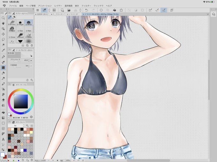Increase brush size stepper
The image size is (217, 162).
[x=29, y=60]
